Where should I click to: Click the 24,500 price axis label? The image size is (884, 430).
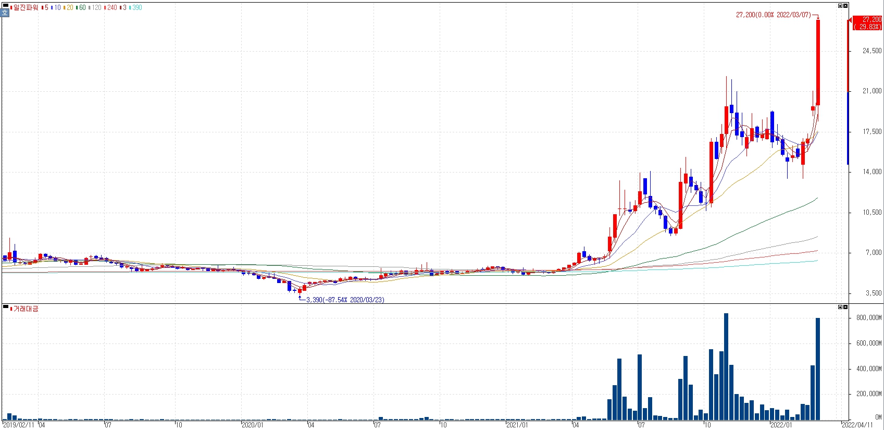point(872,51)
